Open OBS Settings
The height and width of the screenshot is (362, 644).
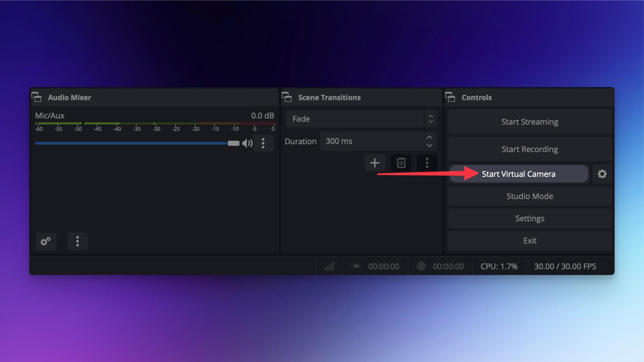[x=529, y=218]
